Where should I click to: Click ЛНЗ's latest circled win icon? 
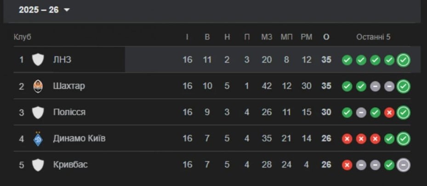(x=404, y=60)
